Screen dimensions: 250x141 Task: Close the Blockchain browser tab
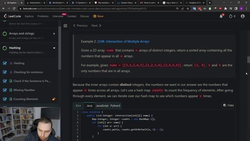pyautogui.click(x=67, y=3)
